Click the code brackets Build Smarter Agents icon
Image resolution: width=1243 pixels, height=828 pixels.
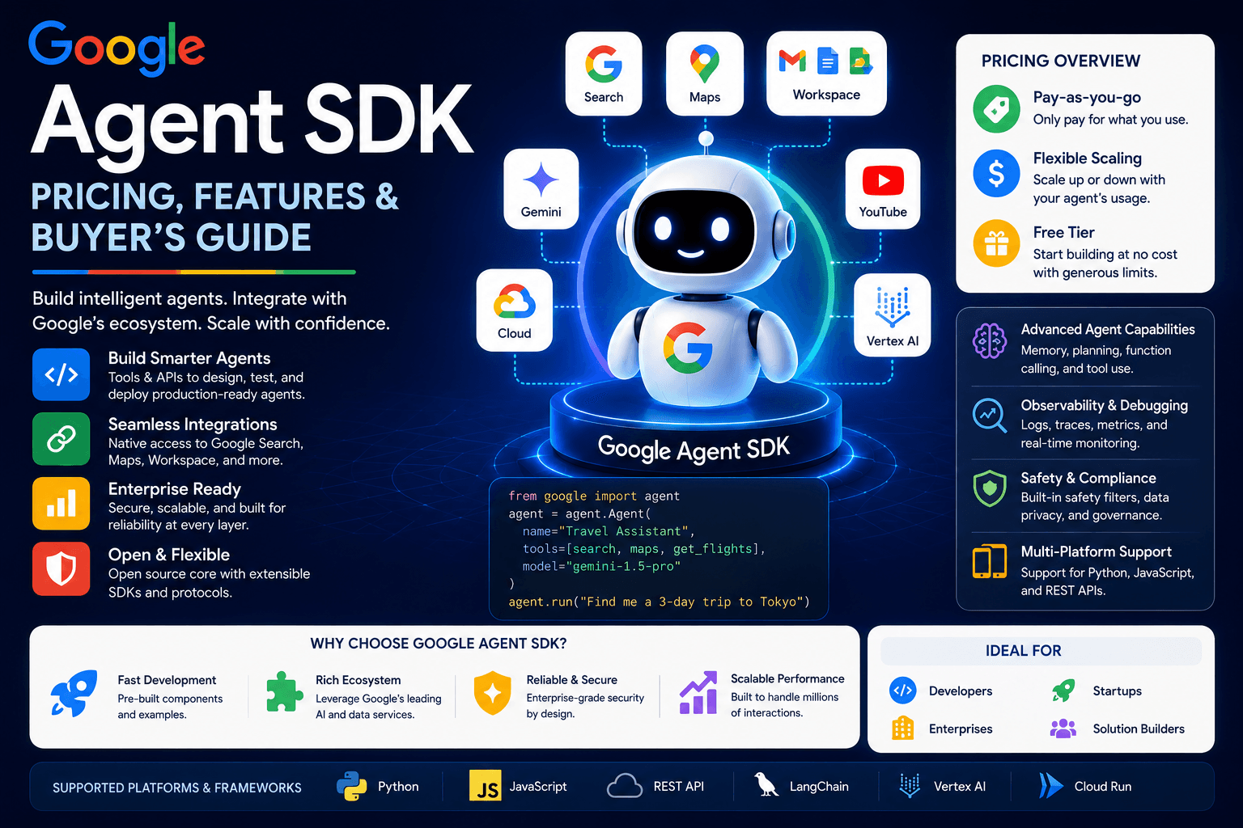(62, 374)
